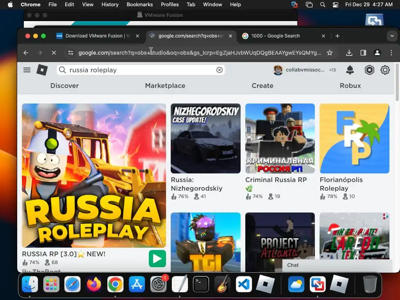Open the Profiles menu
Viewport: 400px width, 300px height.
[170, 4]
